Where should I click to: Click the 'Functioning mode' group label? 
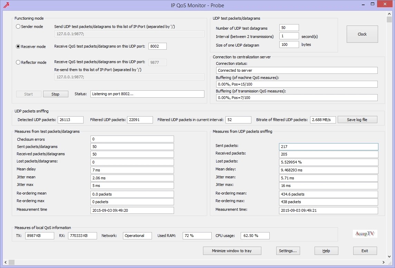point(29,18)
